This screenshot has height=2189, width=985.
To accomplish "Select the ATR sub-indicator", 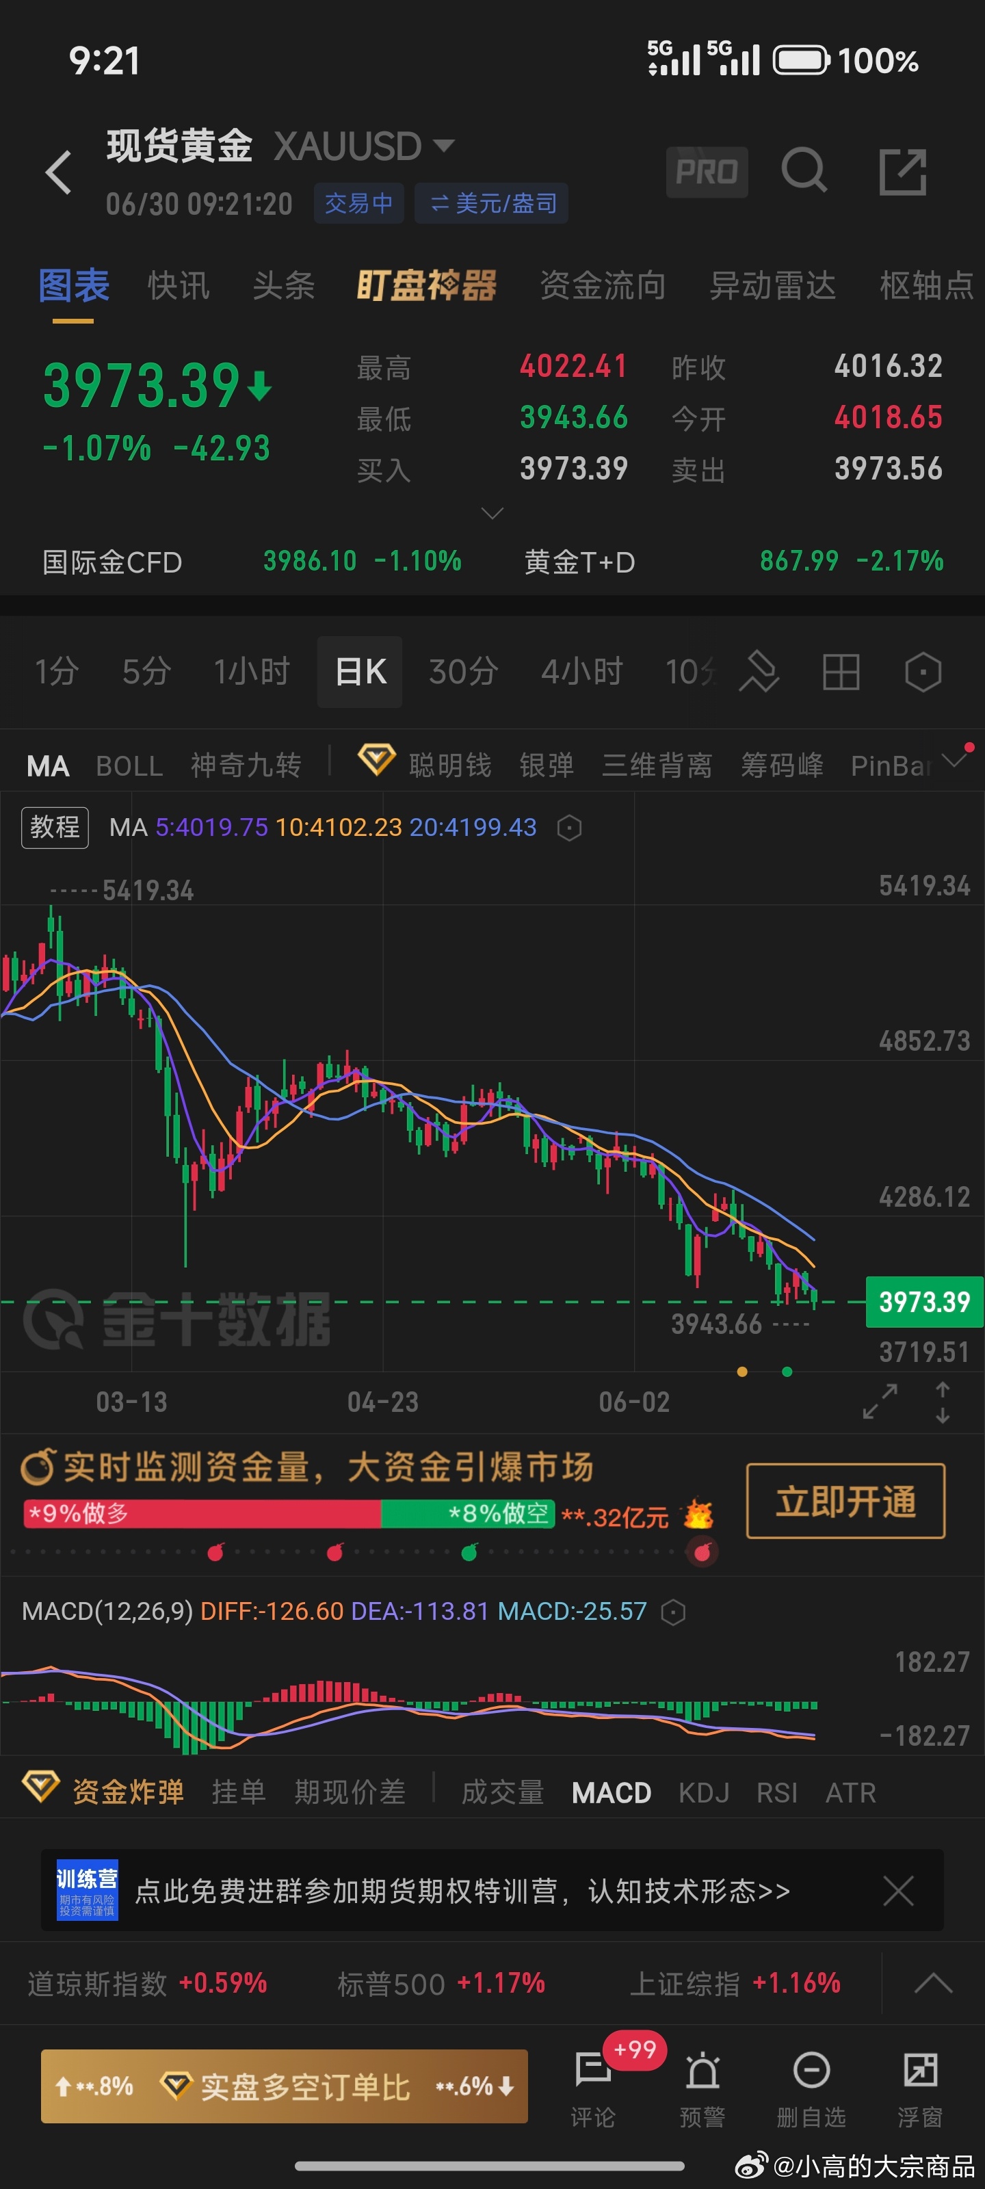I will click(850, 1793).
